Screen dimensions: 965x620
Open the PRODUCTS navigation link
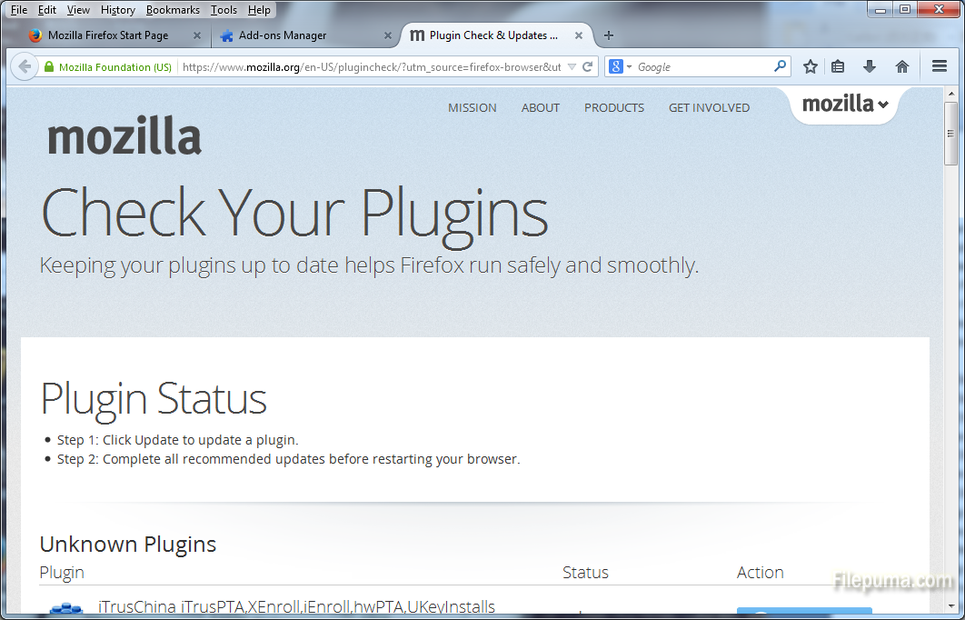pyautogui.click(x=614, y=107)
